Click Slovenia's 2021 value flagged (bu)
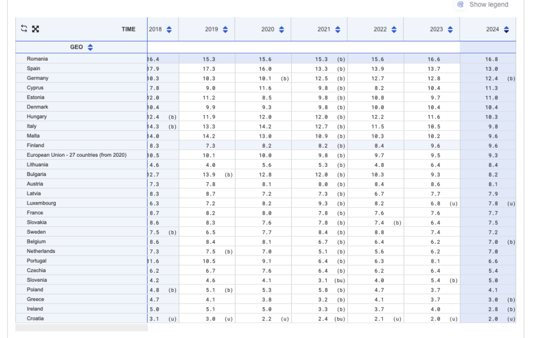 click(x=323, y=281)
